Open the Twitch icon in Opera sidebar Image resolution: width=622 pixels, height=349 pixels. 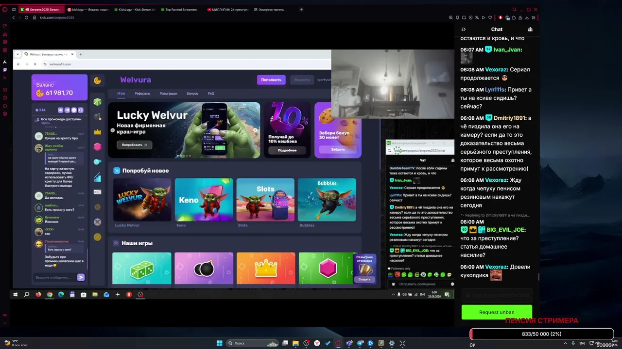coord(5,70)
